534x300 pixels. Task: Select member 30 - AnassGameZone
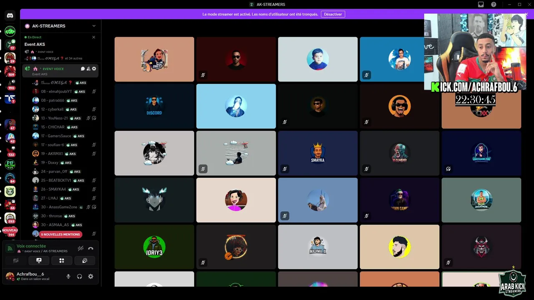[x=64, y=207]
